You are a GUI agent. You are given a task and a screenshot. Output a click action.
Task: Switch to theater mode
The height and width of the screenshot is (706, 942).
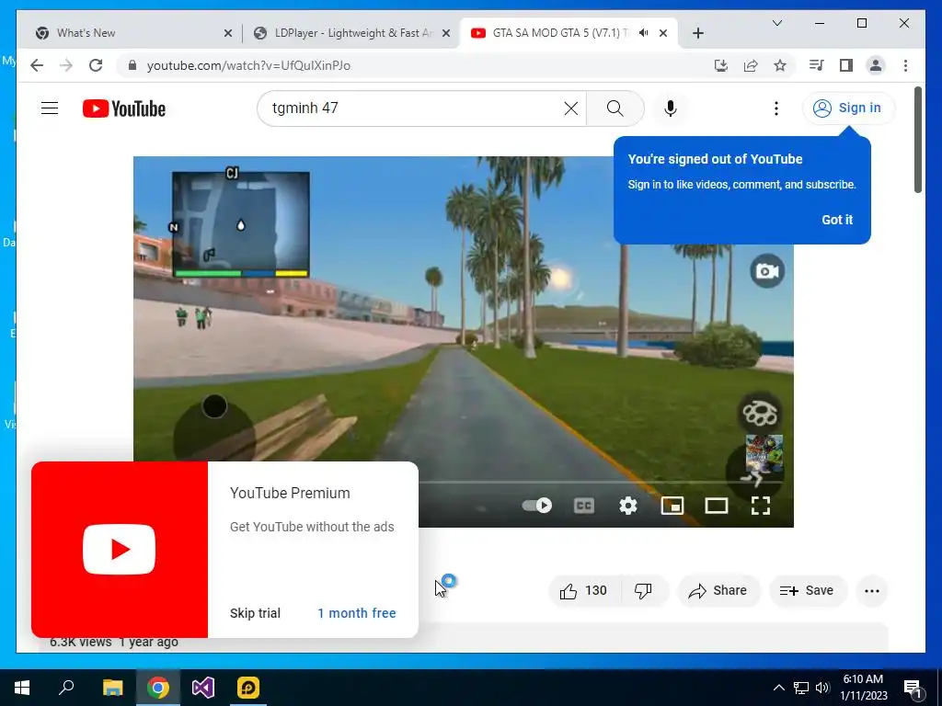716,506
